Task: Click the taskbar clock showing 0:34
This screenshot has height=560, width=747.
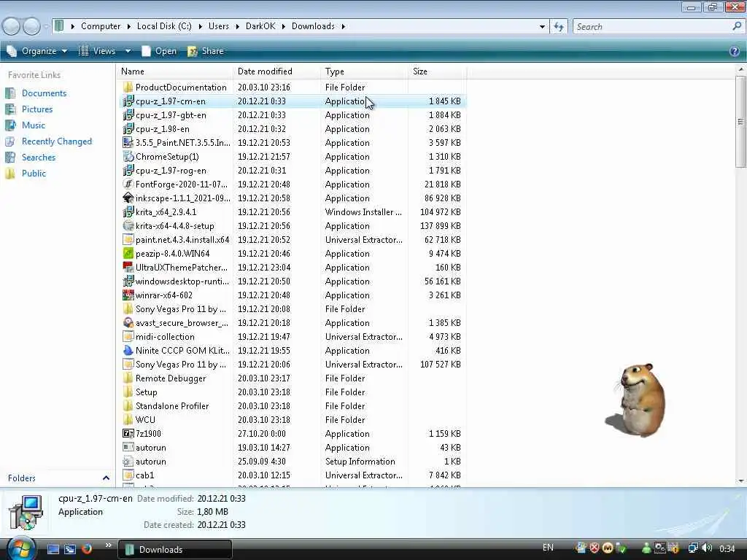Action: pos(727,549)
